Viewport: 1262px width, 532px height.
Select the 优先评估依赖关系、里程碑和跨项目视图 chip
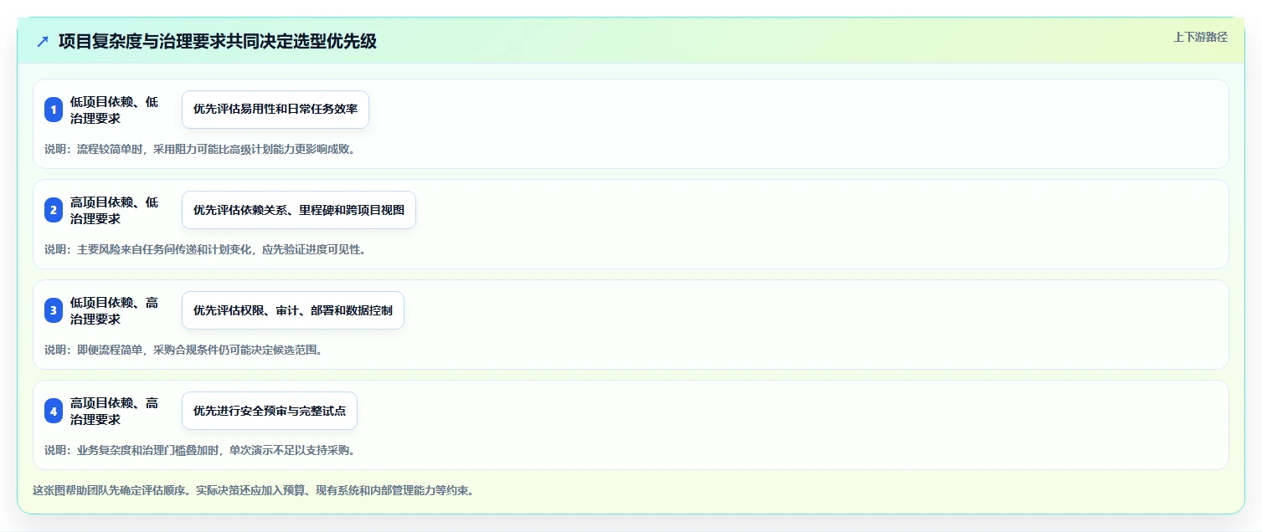click(x=299, y=210)
